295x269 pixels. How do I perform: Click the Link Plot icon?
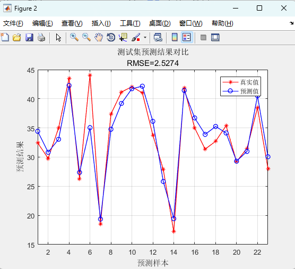158,37
